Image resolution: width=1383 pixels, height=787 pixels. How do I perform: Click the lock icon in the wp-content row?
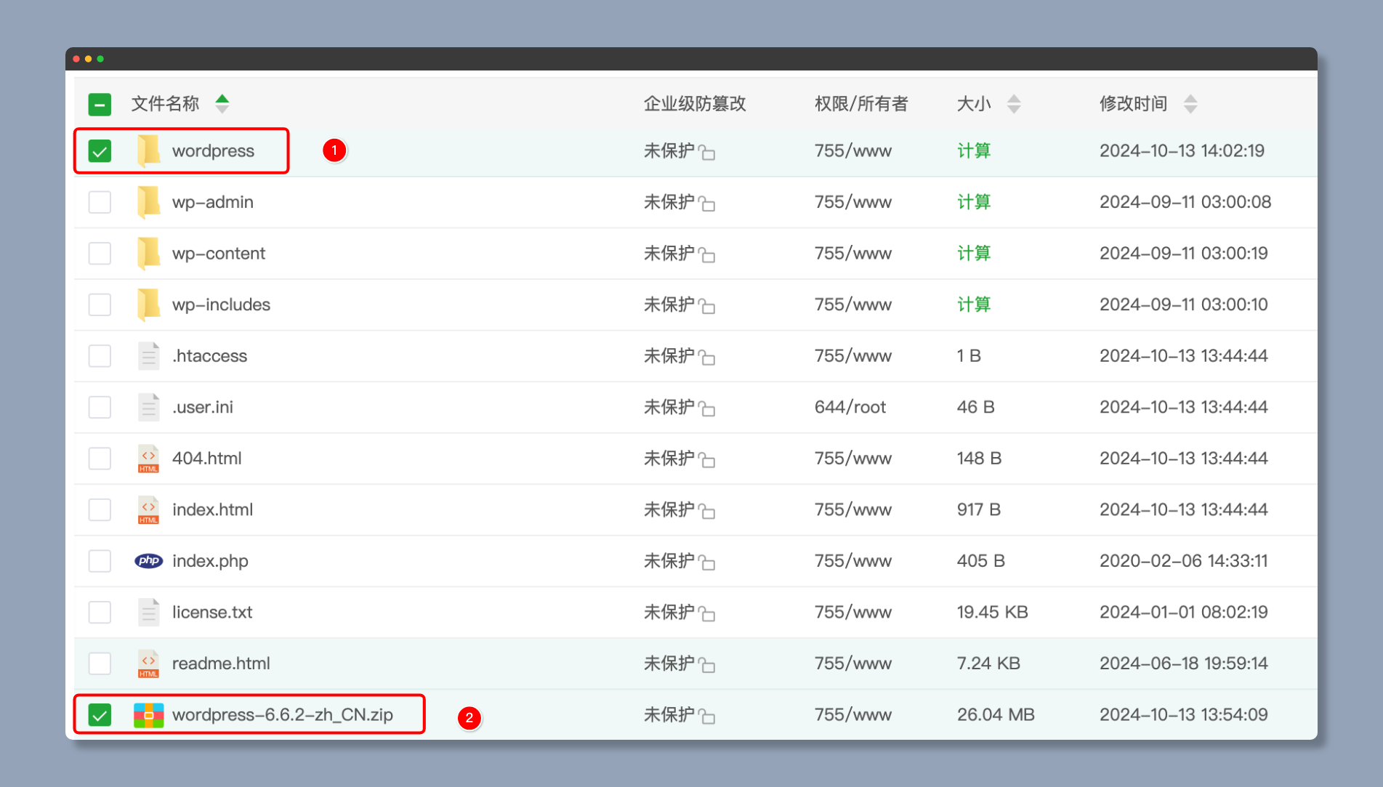tap(707, 254)
